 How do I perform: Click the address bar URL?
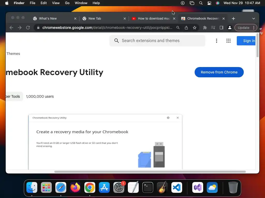(x=107, y=28)
